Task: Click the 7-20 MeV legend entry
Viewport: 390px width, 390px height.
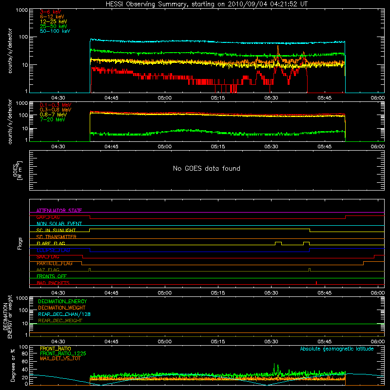Action: point(53,119)
